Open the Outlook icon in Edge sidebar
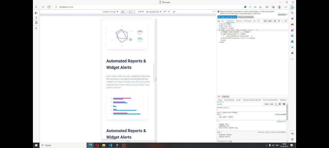329x148 pixels. click(292, 41)
